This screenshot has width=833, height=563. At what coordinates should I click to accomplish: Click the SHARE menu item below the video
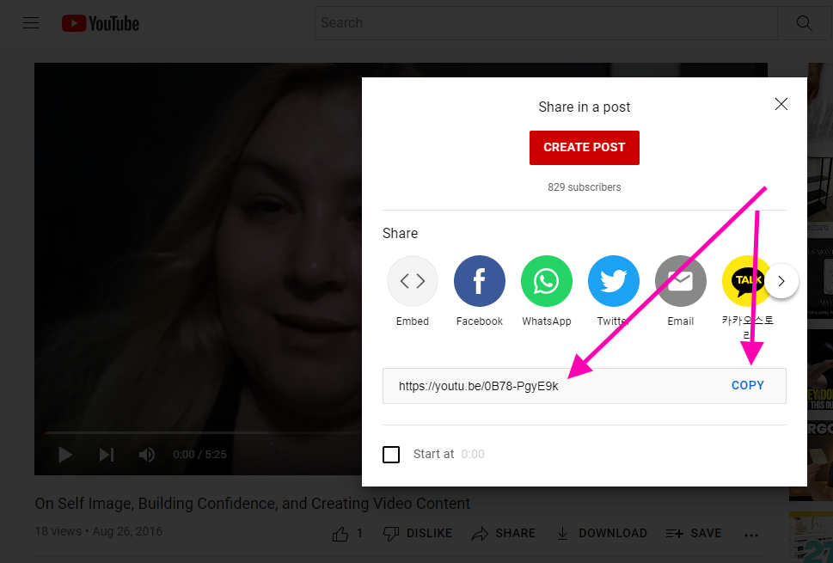504,533
